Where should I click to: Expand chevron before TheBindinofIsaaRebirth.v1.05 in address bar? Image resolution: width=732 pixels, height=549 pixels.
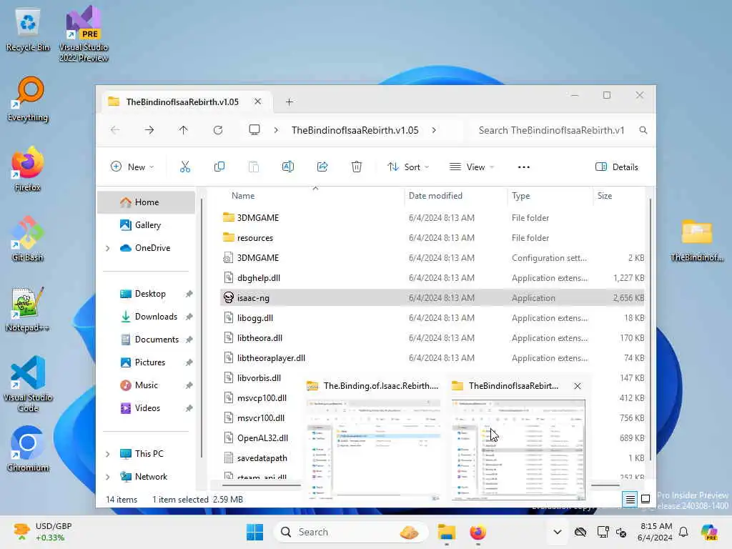click(276, 130)
